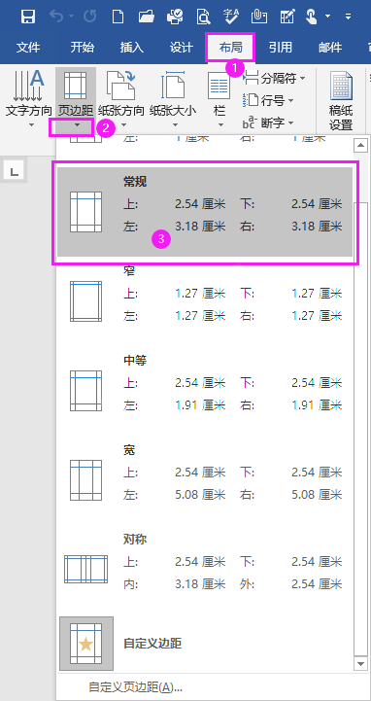
Task: Click the print preview magnifier icon
Action: tap(203, 17)
